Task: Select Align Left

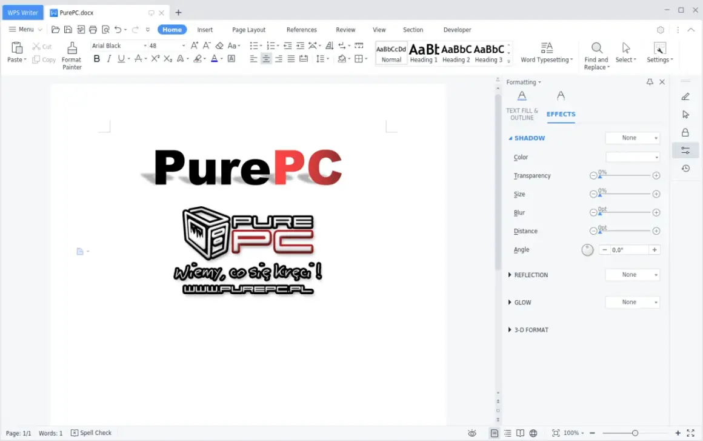Action: (253, 59)
